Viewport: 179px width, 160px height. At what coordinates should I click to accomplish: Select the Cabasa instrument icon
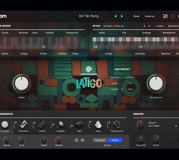61,124
